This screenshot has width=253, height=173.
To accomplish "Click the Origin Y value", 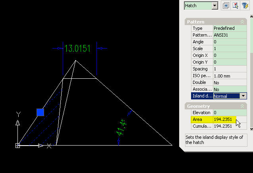I will pyautogui.click(x=230, y=62).
